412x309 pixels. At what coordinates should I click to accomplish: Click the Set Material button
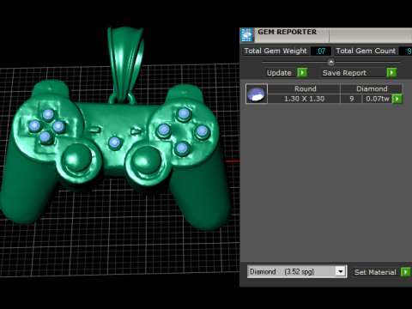click(x=375, y=272)
